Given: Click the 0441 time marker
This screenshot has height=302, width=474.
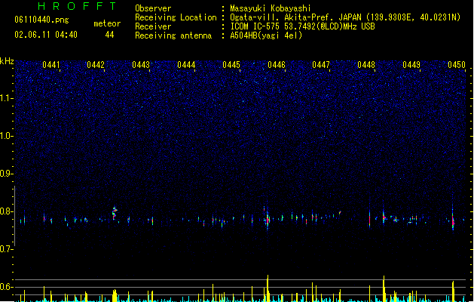Looking at the screenshot, I should (x=51, y=65).
